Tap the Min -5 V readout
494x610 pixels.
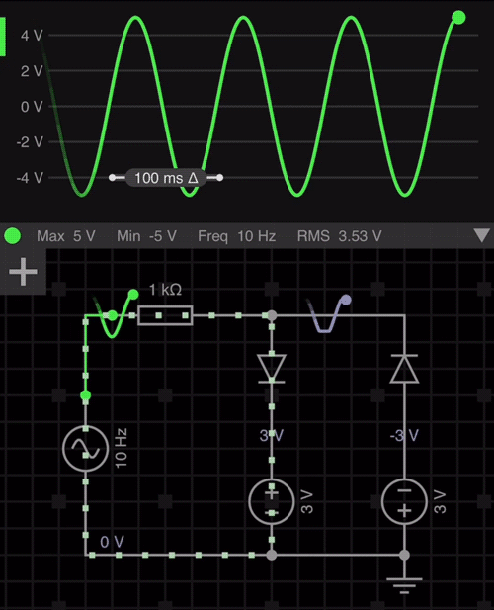coord(146,236)
